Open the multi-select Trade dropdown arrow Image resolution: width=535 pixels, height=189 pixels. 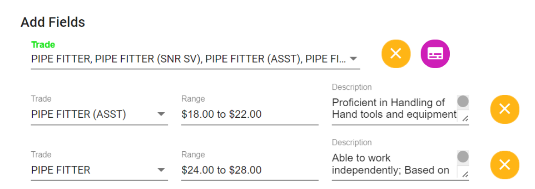tap(353, 59)
